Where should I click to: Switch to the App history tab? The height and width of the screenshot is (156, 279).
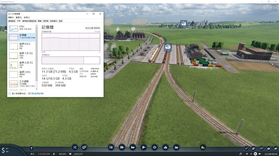[29, 21]
